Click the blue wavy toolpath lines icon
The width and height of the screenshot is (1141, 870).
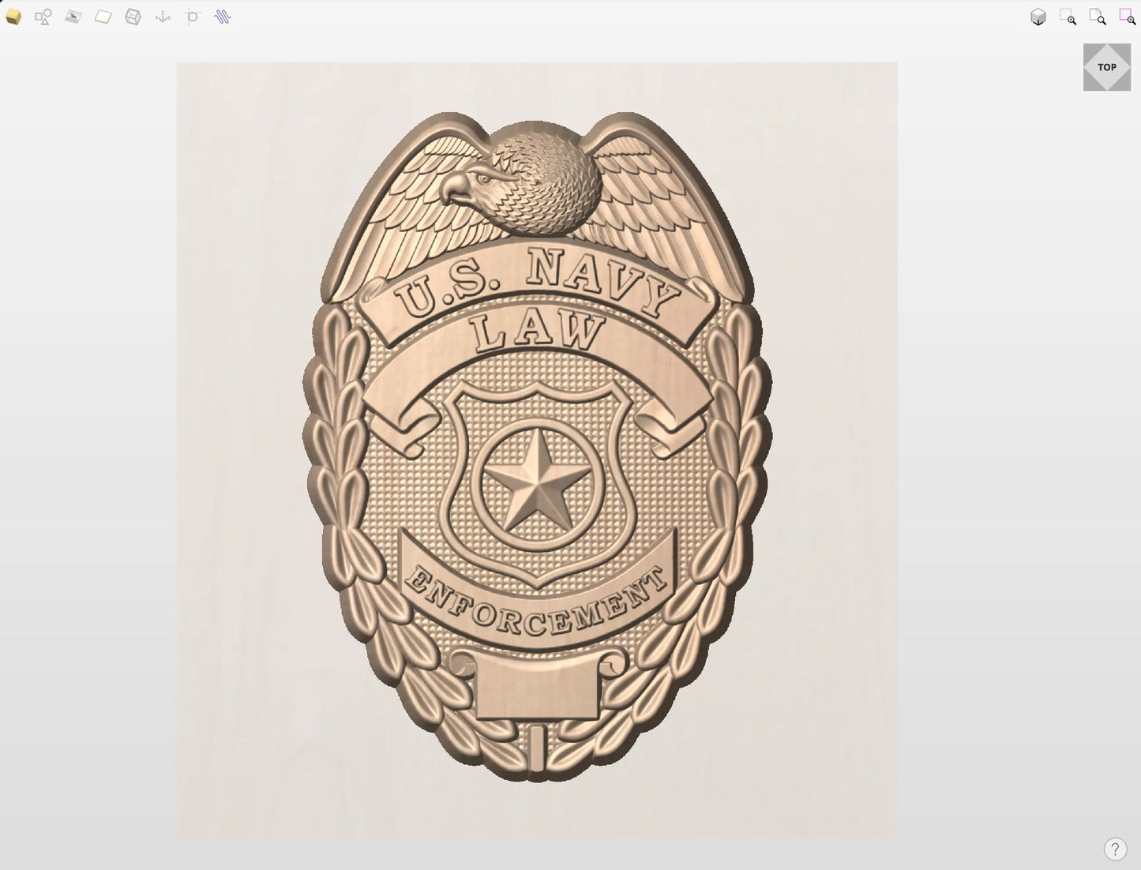pyautogui.click(x=223, y=17)
